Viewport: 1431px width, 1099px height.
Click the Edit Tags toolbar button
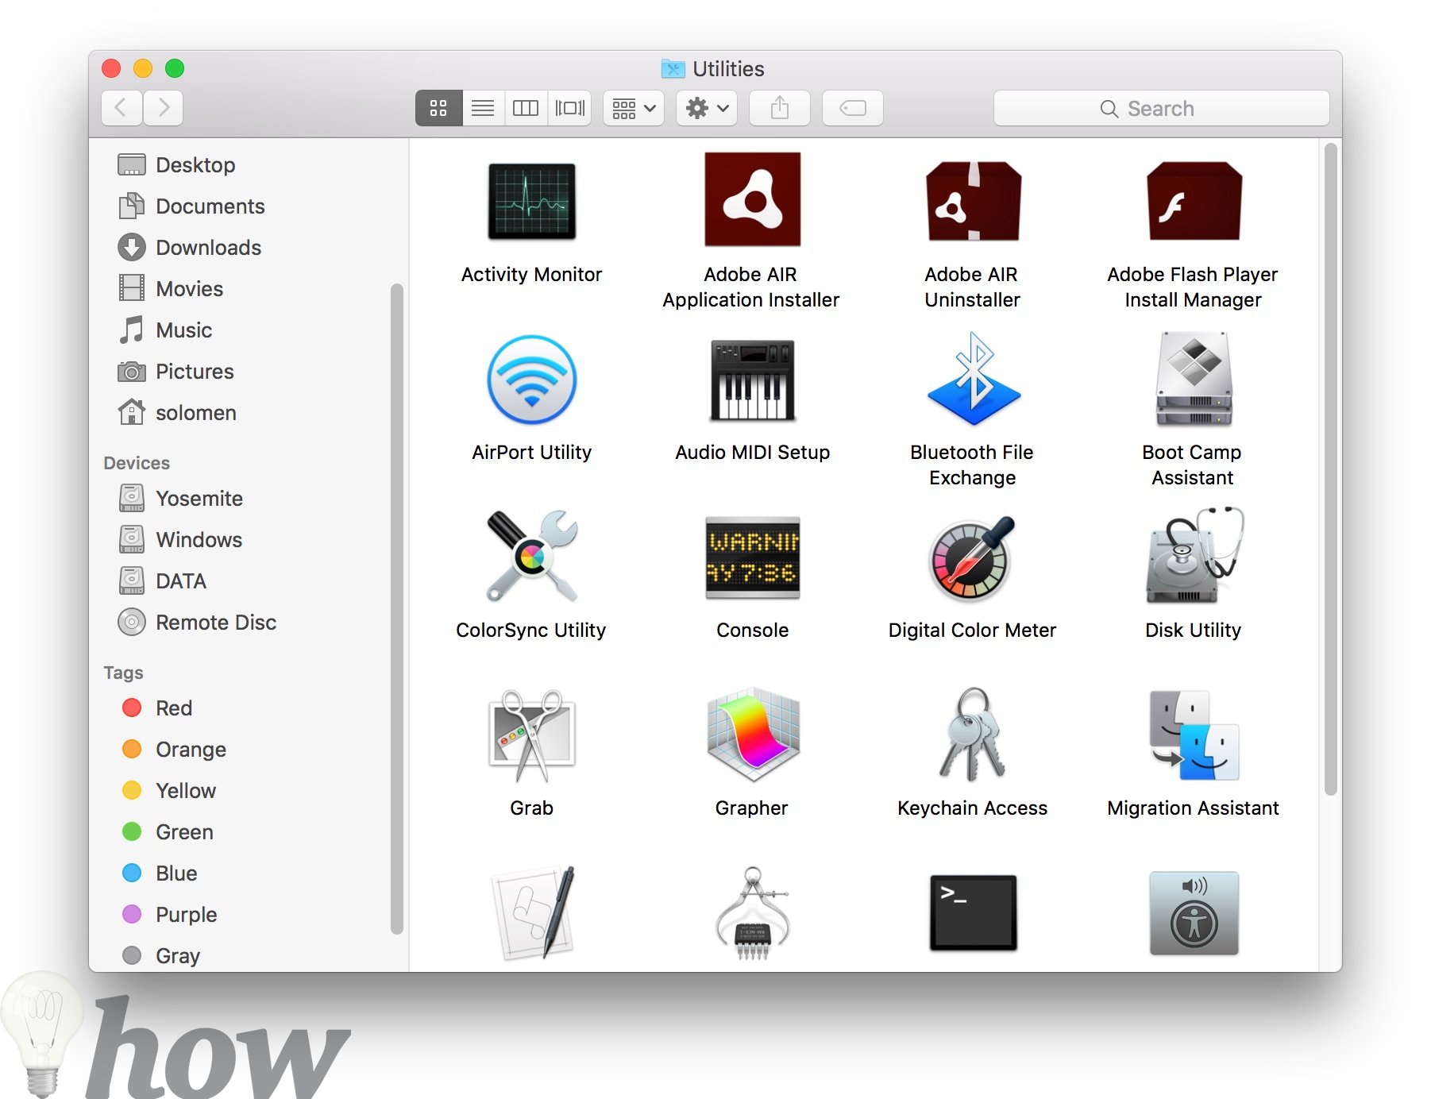[x=853, y=108]
